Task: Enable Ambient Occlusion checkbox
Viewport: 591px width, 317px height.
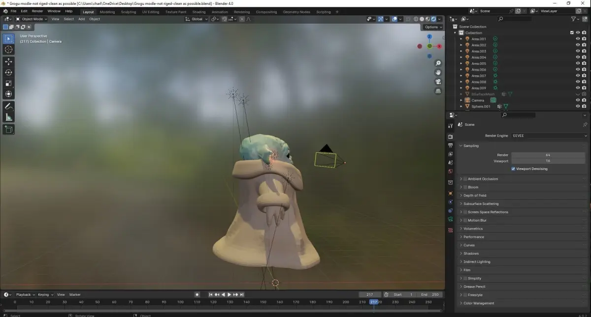Action: tap(465, 179)
